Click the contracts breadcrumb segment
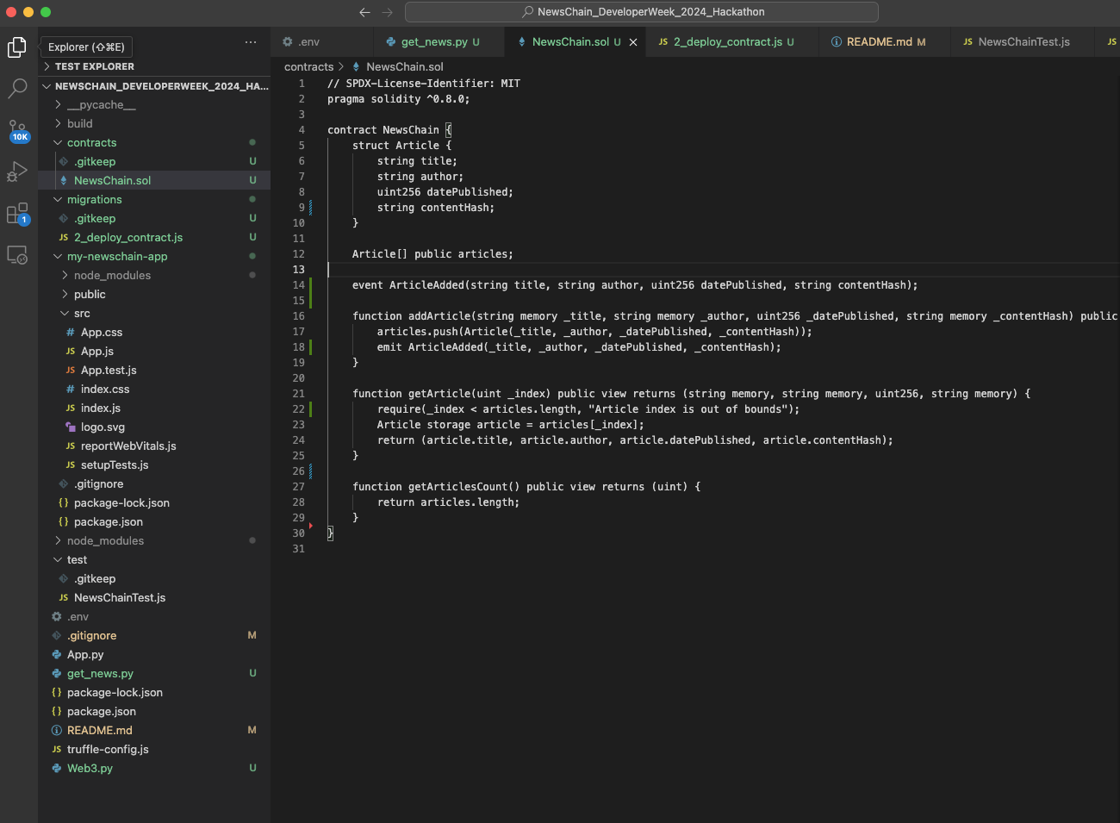This screenshot has height=823, width=1120. (x=308, y=67)
